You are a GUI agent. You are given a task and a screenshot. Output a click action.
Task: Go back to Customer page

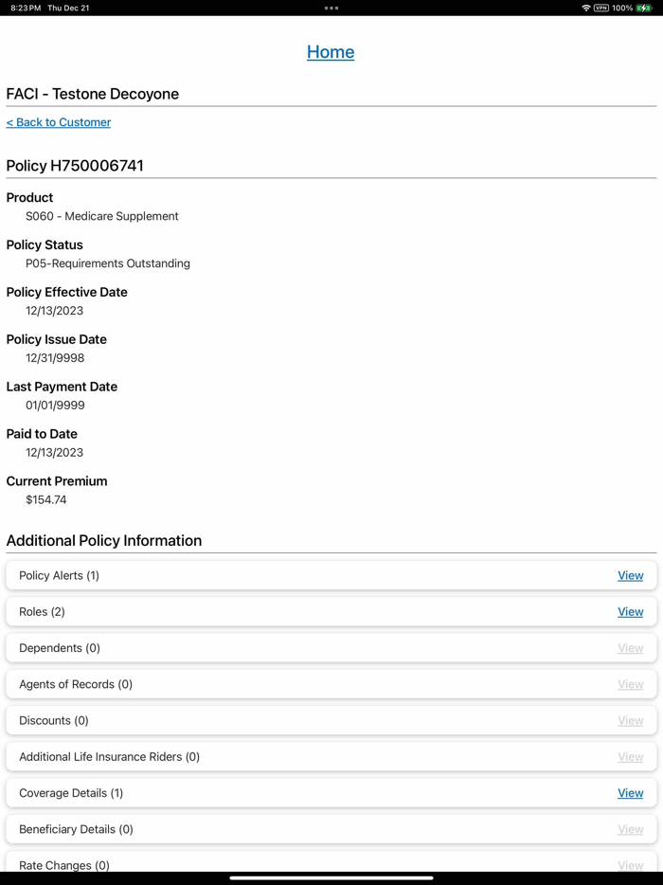[x=58, y=122]
